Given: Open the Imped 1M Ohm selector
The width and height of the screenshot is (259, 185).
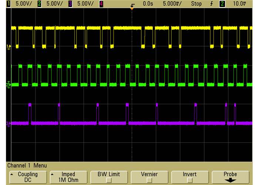Looking at the screenshot, I should click(x=68, y=177).
